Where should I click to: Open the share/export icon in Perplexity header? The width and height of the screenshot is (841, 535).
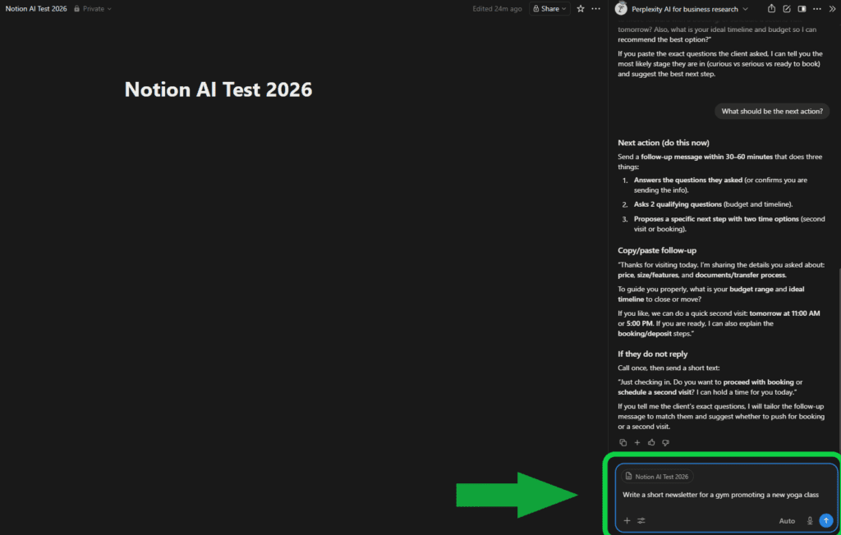772,8
